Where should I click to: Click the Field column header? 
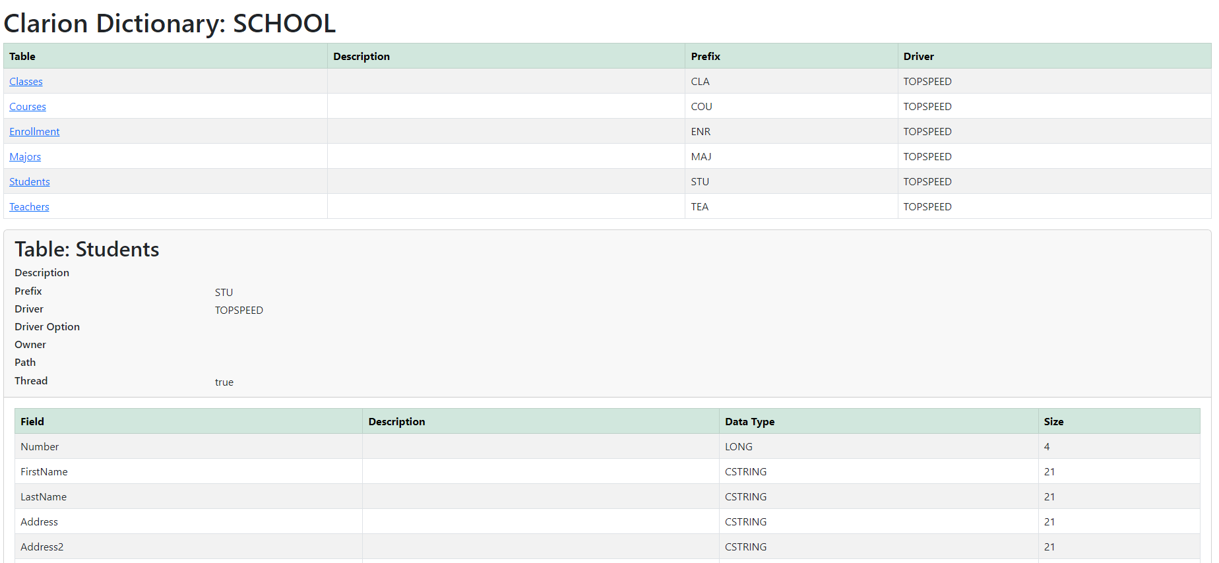click(x=32, y=422)
